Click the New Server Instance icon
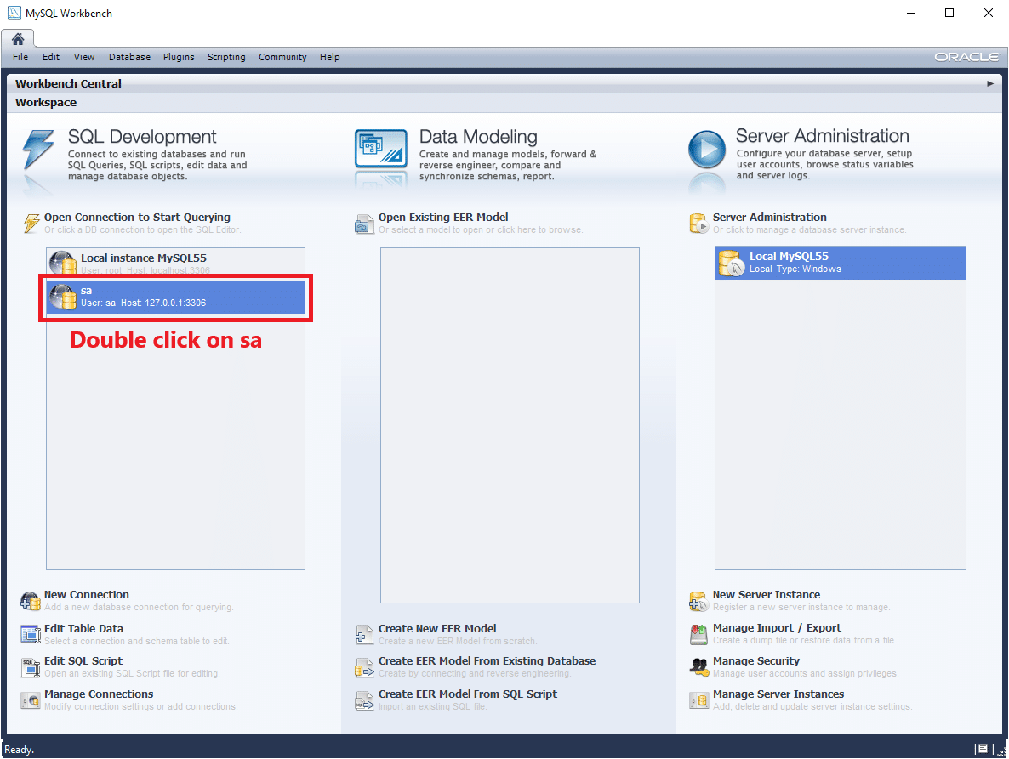This screenshot has width=1009, height=759. coord(698,601)
